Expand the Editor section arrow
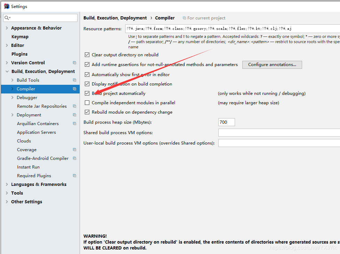Screen dimensions: 340x254 (7, 45)
